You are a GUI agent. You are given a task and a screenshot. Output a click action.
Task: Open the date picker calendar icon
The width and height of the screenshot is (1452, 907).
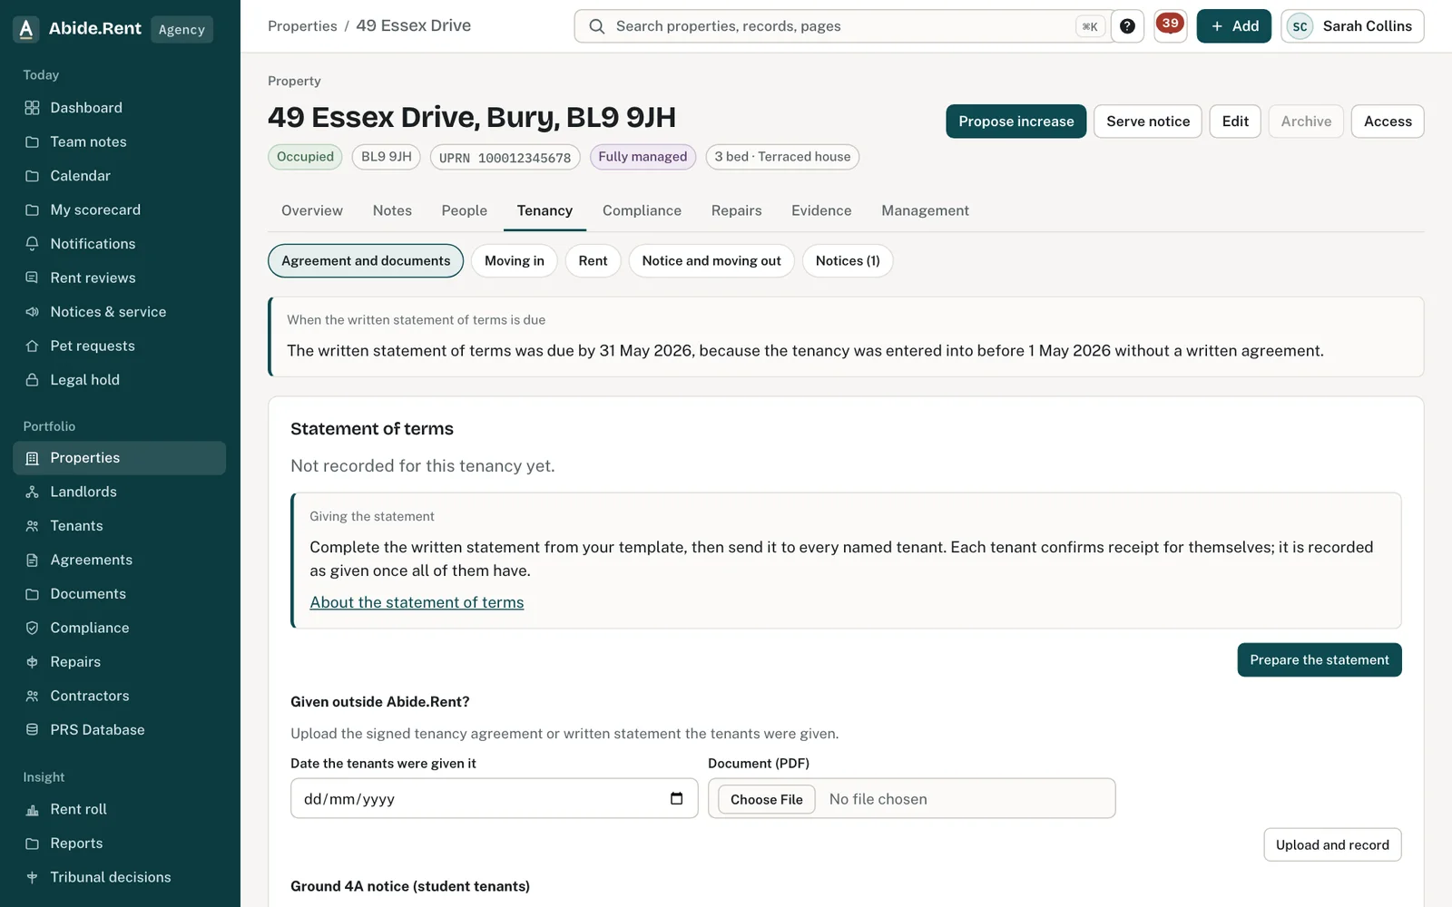[x=676, y=798]
